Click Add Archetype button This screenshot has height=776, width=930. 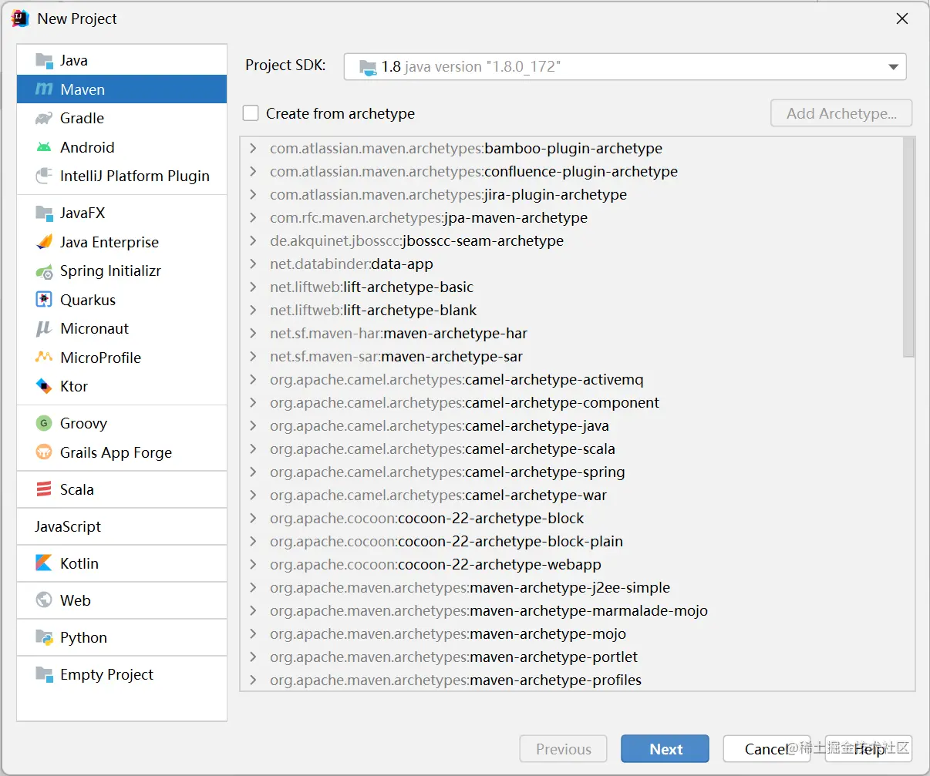pos(841,113)
